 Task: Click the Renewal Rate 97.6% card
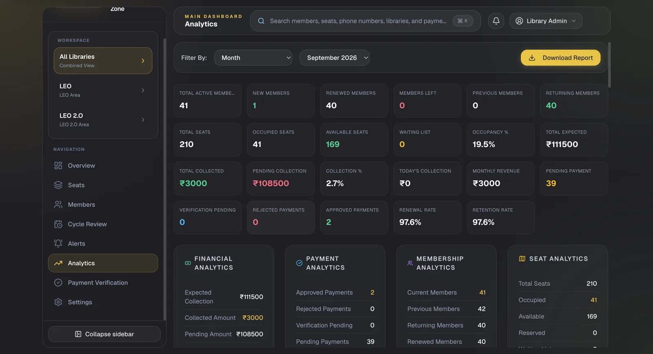[427, 217]
